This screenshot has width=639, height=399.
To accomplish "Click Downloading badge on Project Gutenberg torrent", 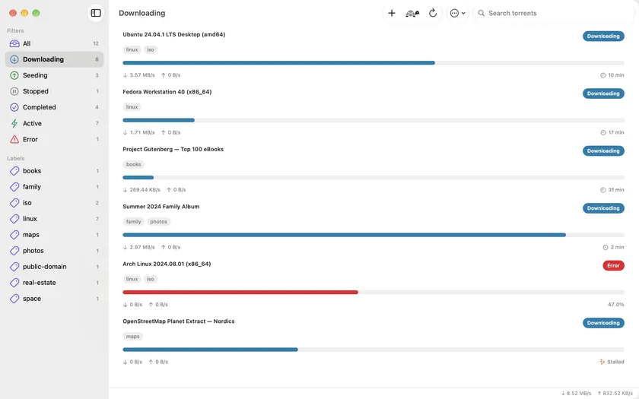I will point(603,151).
